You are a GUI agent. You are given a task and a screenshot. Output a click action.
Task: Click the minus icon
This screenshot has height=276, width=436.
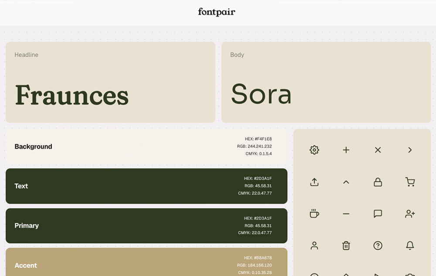pos(346,214)
